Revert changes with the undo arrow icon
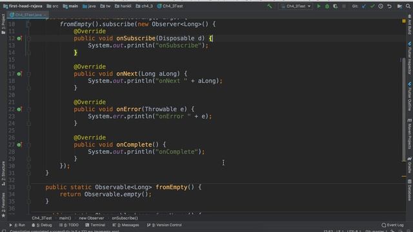Viewport: 413px width, 232px height. coord(389,6)
